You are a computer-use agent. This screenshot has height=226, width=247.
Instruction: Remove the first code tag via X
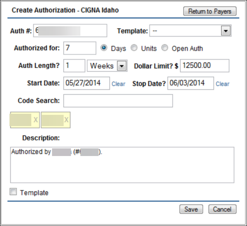[36, 120]
